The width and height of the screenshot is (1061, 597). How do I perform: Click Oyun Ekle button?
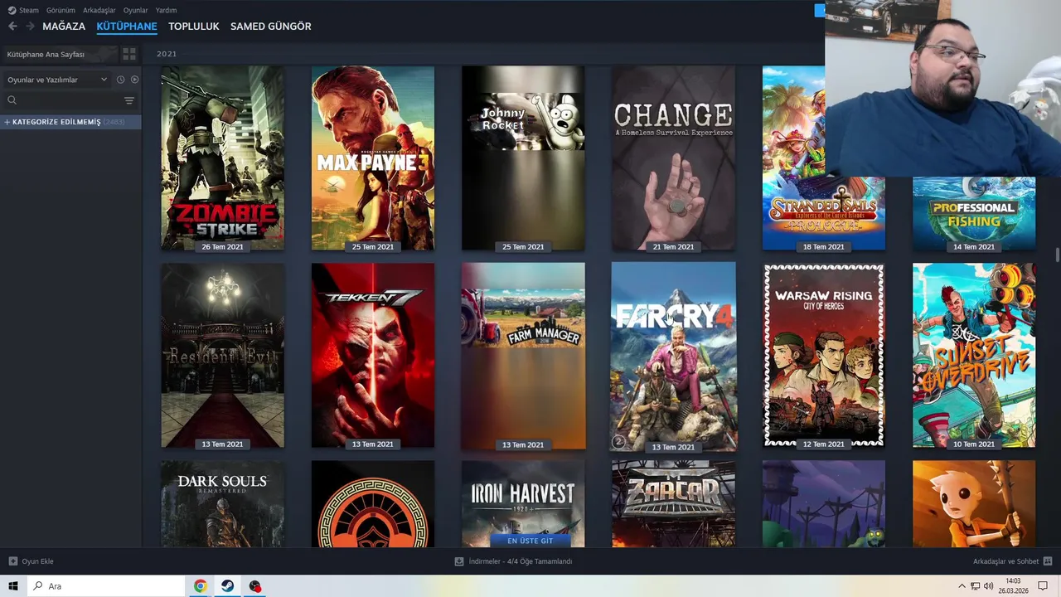pyautogui.click(x=31, y=561)
